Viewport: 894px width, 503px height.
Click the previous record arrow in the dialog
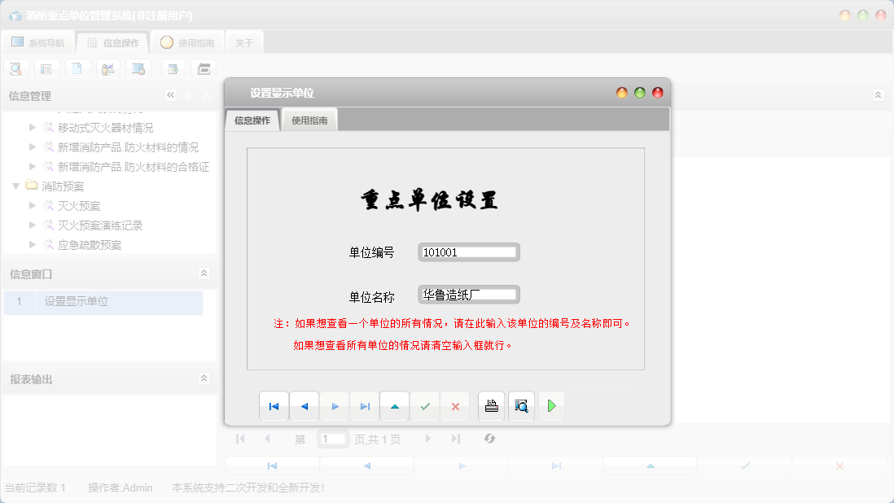305,405
